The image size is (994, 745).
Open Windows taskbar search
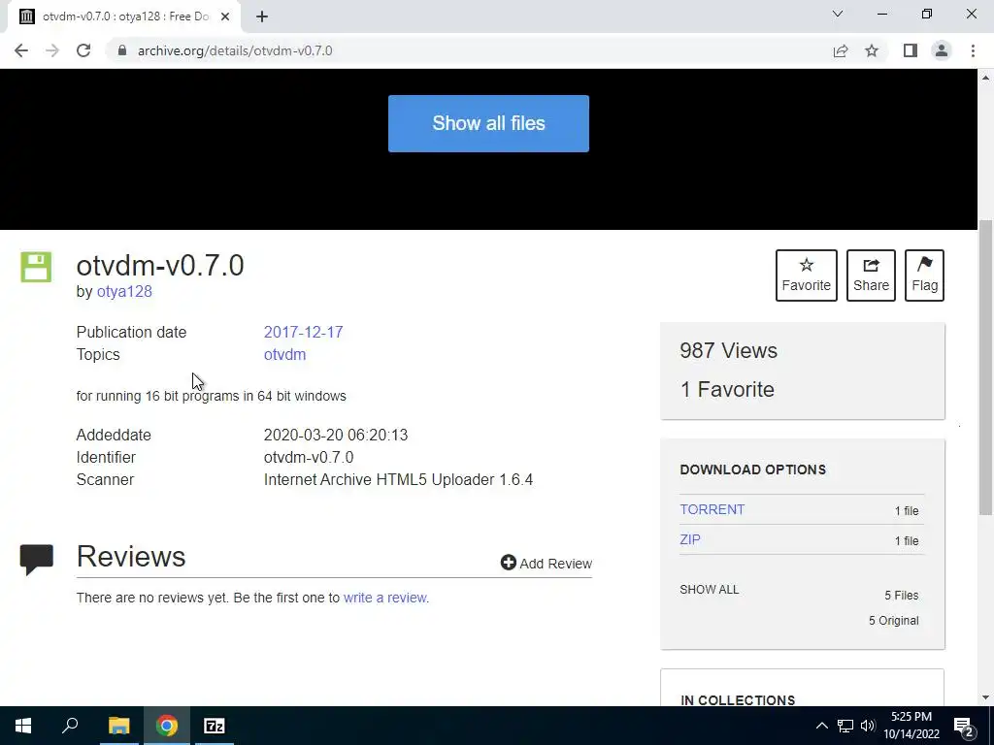point(70,726)
